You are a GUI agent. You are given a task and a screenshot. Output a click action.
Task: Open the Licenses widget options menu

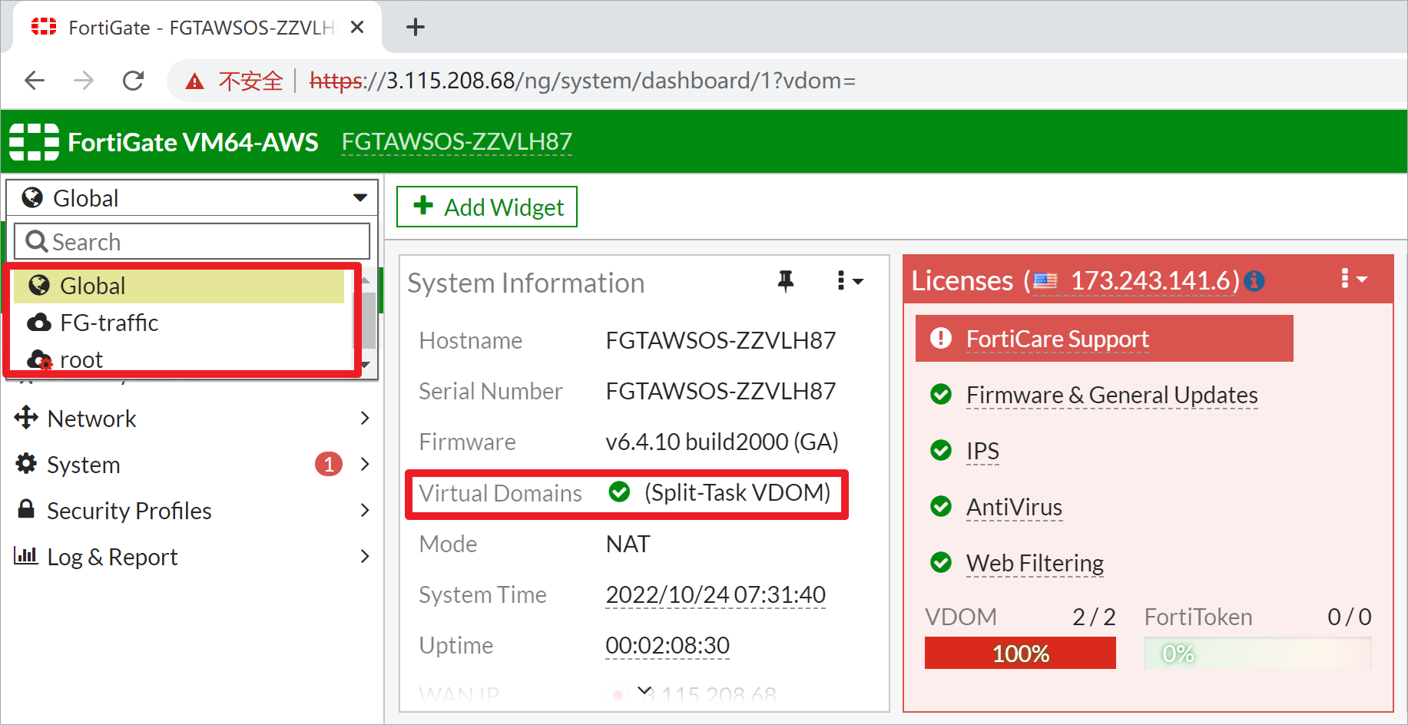[1353, 279]
